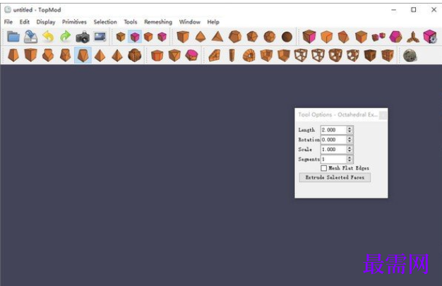The width and height of the screenshot is (442, 286).
Task: Open the Remeshing menu
Action: [158, 22]
